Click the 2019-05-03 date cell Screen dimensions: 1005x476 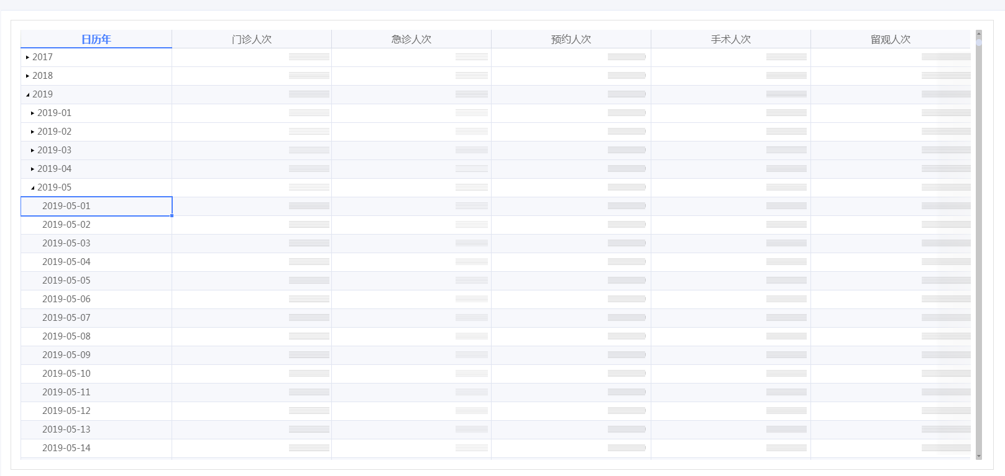click(96, 243)
